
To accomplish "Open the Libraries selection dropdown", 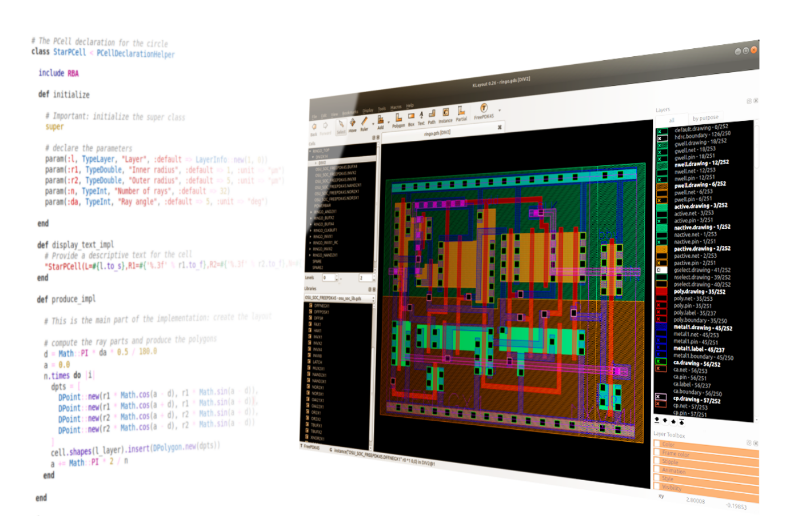I will [x=373, y=299].
